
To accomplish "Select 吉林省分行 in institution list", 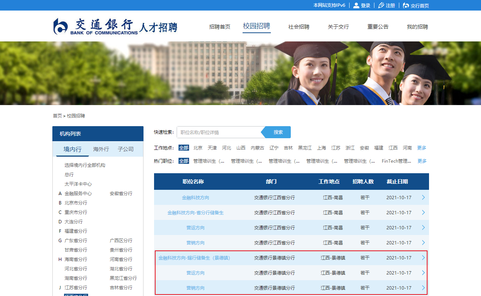I will tap(121, 288).
